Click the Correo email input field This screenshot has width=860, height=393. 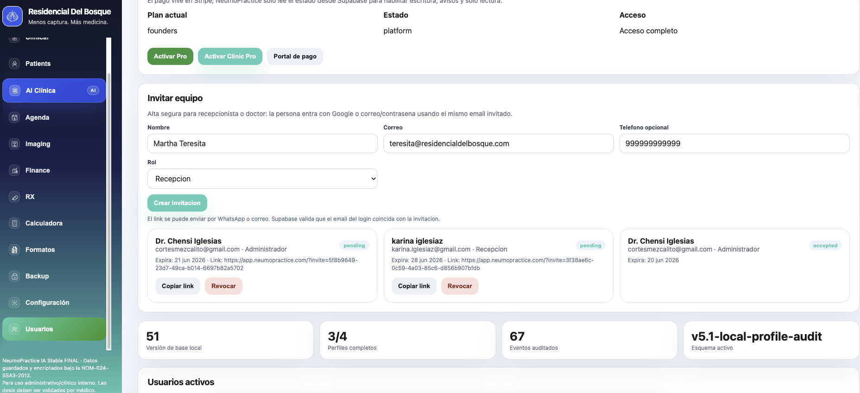(498, 143)
